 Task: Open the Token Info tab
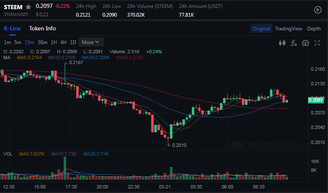click(43, 28)
